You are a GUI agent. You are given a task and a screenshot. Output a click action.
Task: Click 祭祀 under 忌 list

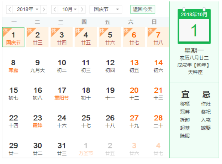(206, 112)
